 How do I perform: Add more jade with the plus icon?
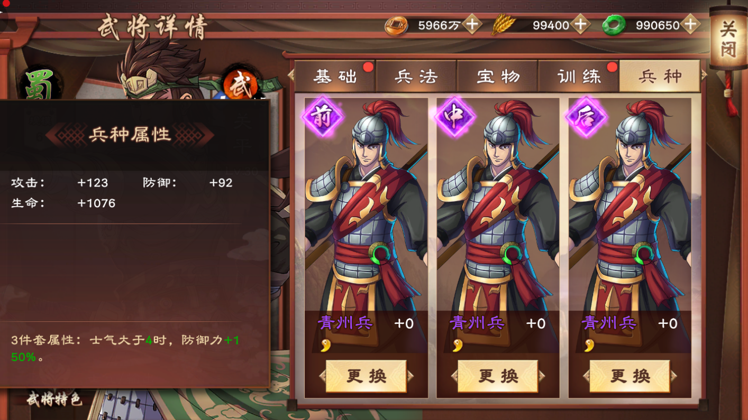coord(690,24)
